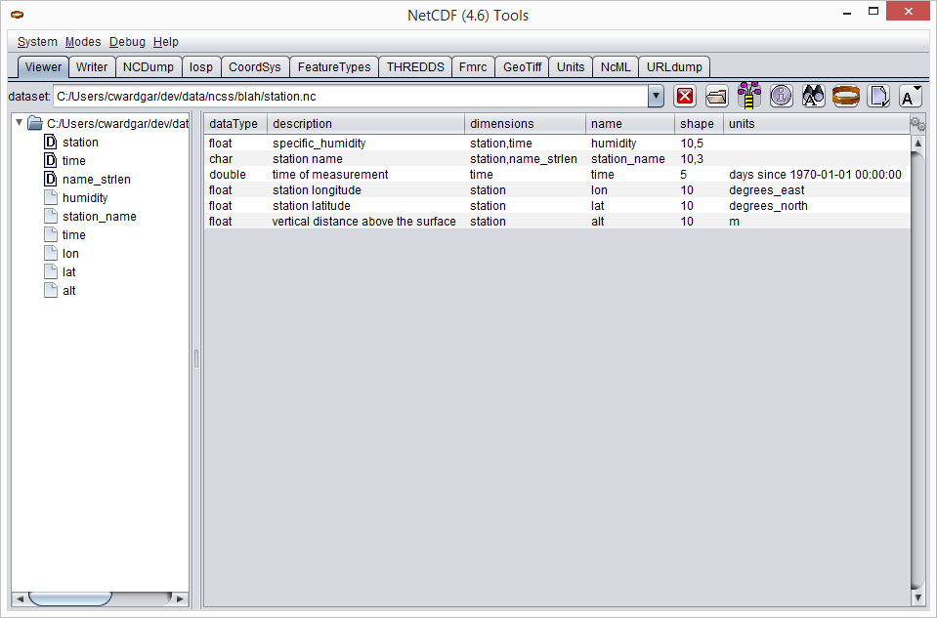Select the humidity variable in tree

pos(85,198)
